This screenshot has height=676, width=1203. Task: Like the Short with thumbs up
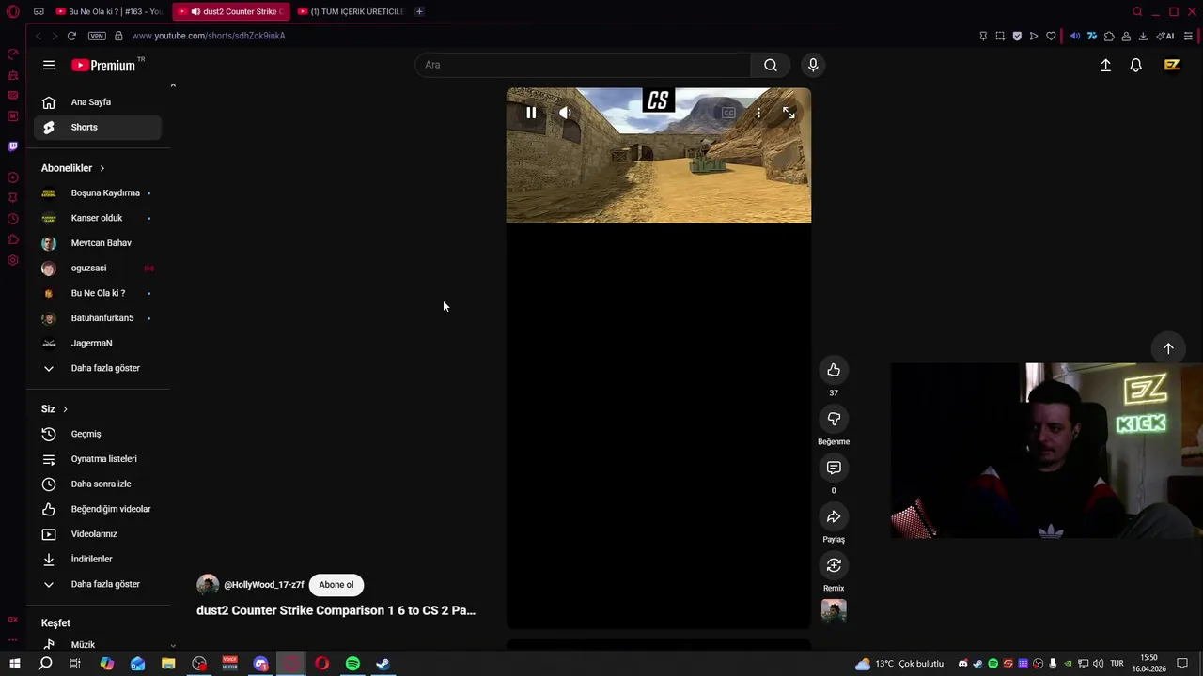(834, 370)
